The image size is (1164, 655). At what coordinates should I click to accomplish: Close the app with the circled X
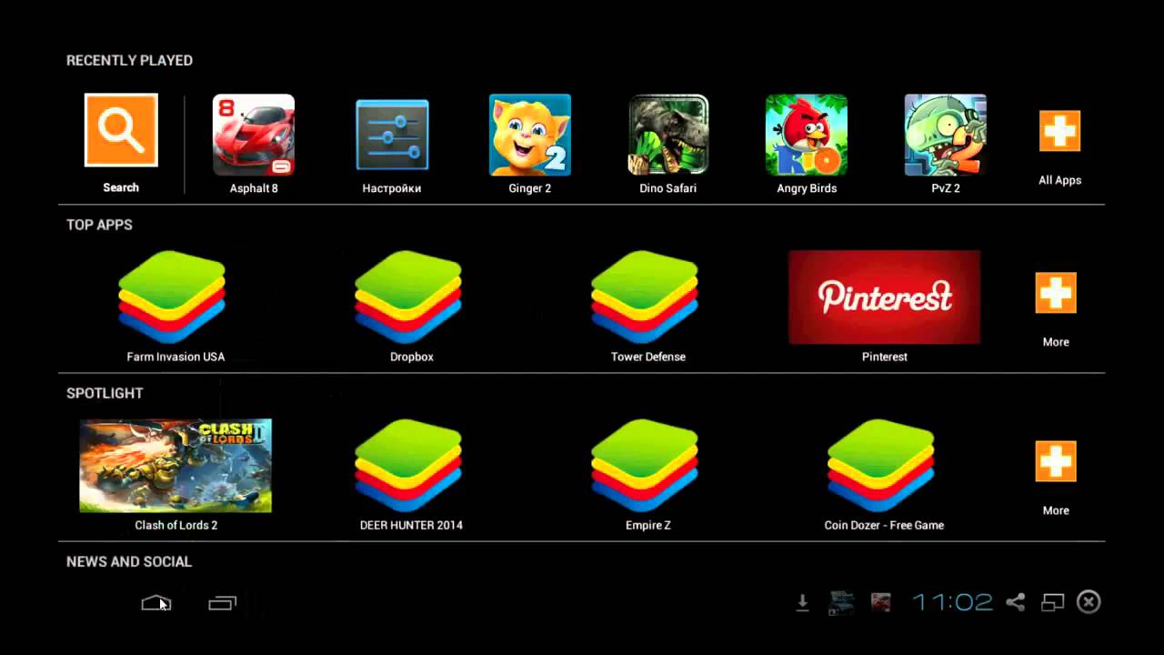pyautogui.click(x=1089, y=602)
